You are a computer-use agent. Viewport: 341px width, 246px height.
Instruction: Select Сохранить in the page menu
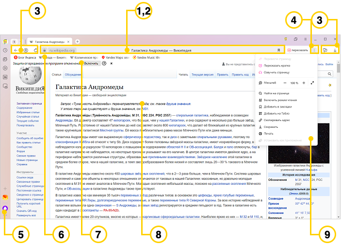[271, 127]
